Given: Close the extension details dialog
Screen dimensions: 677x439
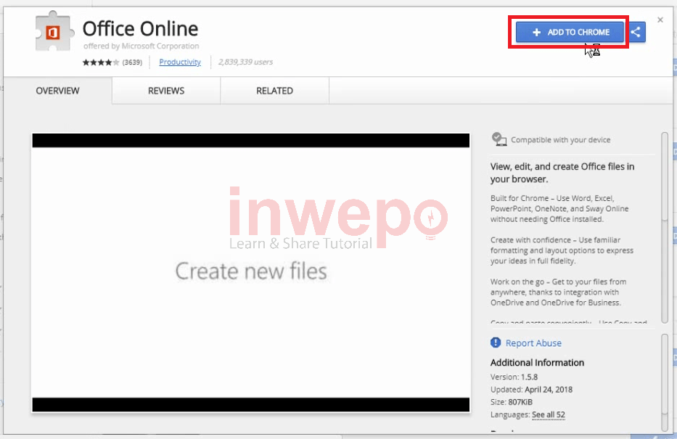Looking at the screenshot, I should tap(660, 20).
